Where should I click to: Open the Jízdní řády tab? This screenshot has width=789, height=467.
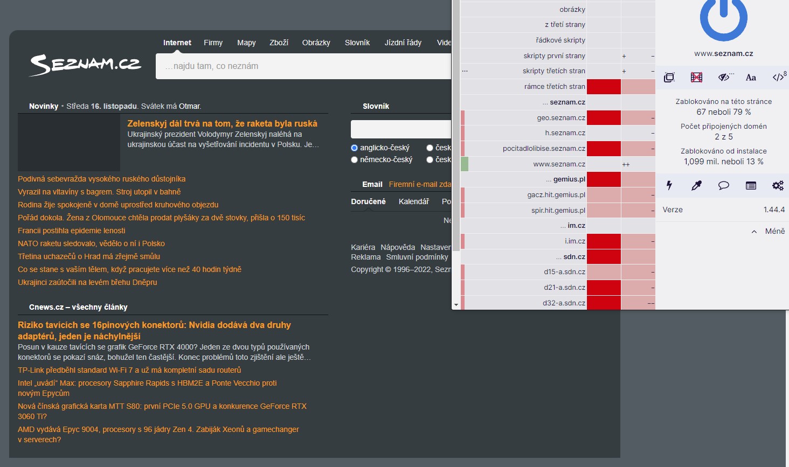(x=403, y=43)
